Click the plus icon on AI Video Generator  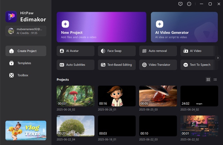tap(159, 24)
